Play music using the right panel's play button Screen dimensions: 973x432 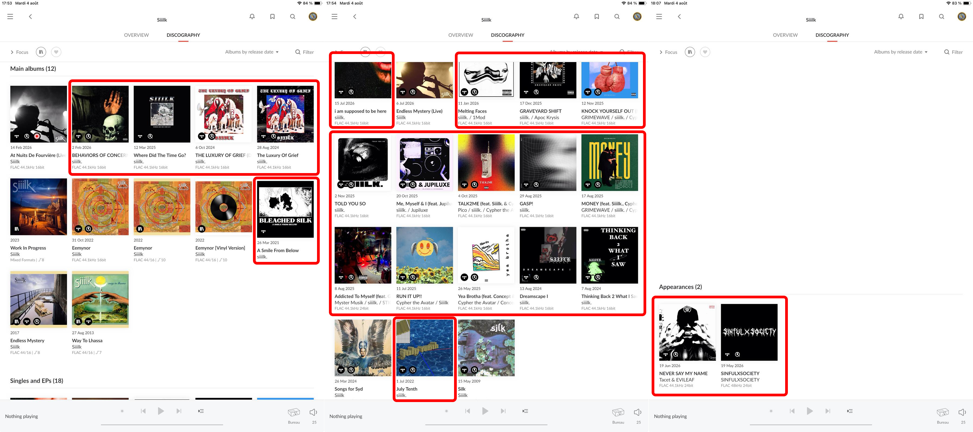point(809,411)
